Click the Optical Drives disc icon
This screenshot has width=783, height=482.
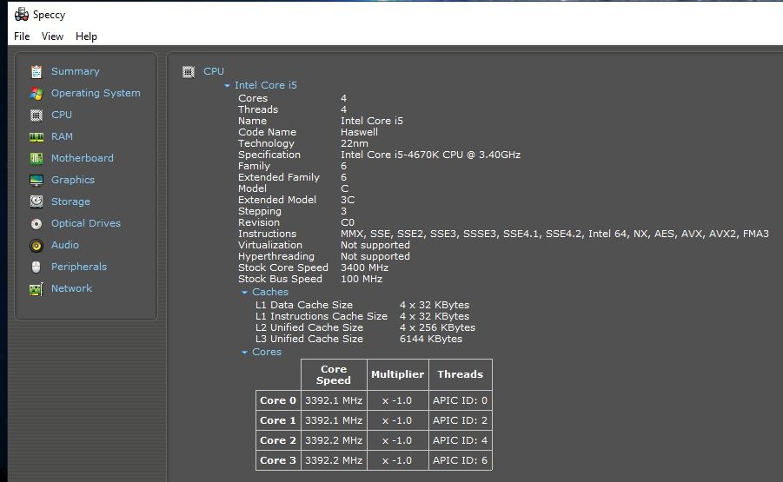pos(36,223)
